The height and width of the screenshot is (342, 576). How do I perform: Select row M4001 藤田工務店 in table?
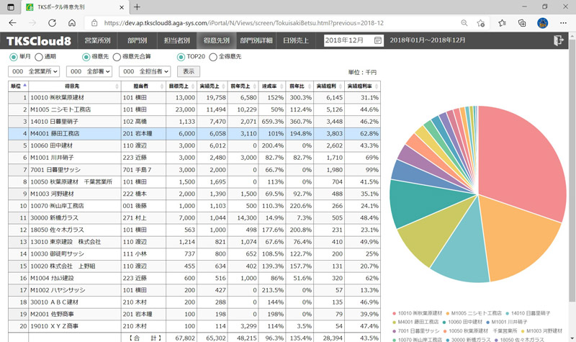[x=194, y=134]
